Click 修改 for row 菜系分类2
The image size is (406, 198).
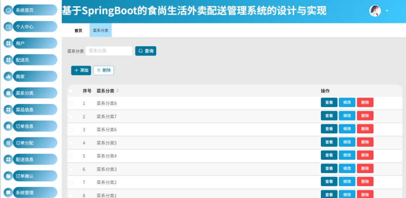tap(347, 181)
